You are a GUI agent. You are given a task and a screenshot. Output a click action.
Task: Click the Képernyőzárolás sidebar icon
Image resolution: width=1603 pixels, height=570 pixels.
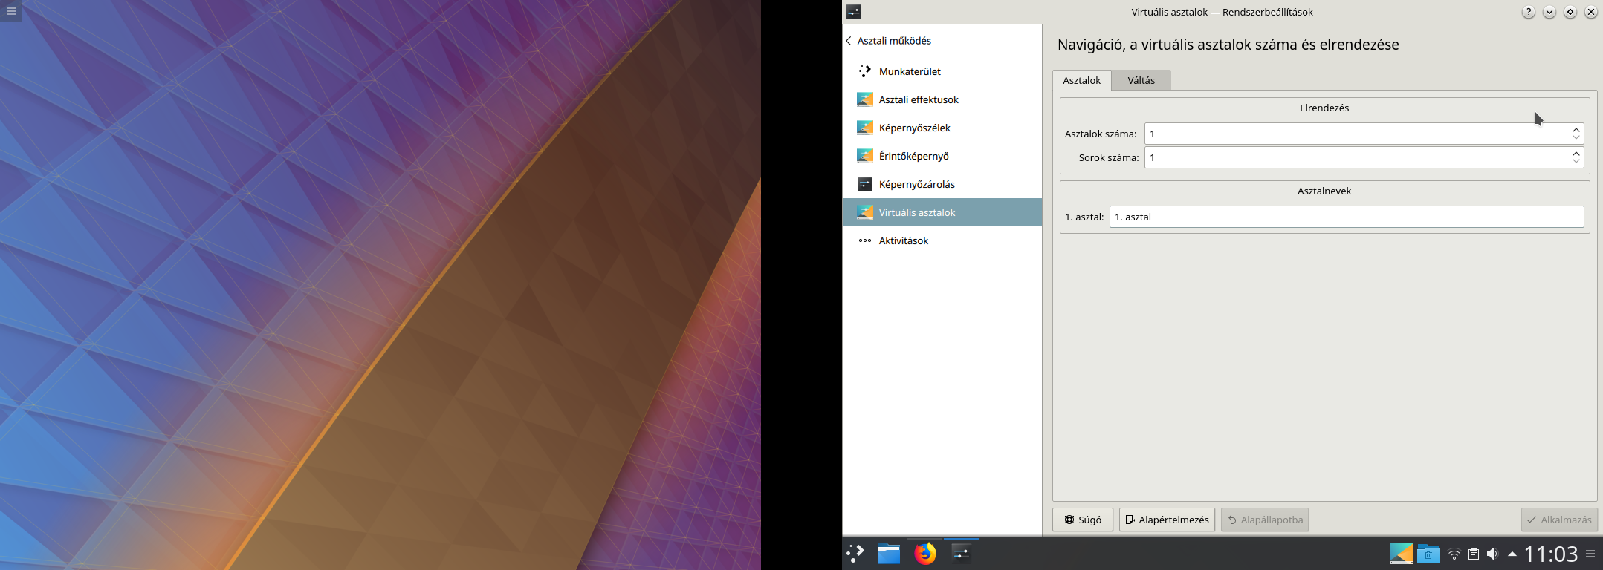coord(865,184)
